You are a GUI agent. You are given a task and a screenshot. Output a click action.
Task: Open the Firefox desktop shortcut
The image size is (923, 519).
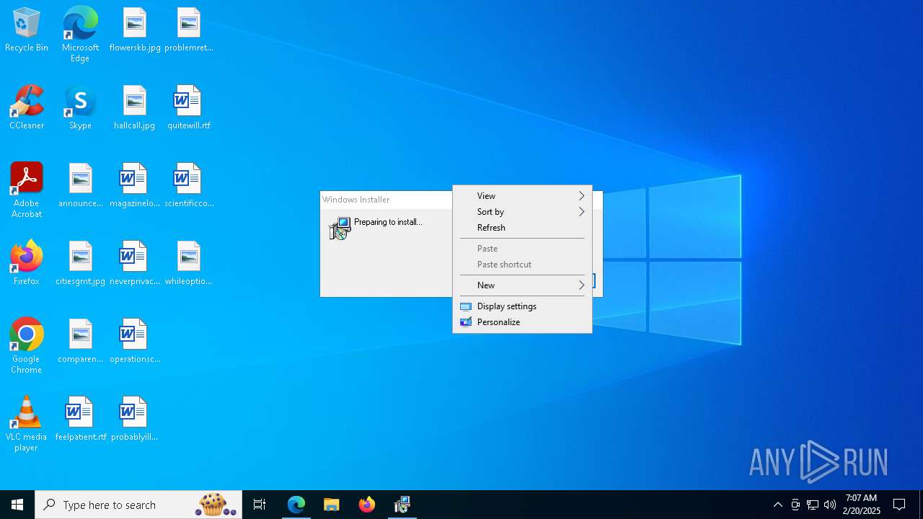(27, 264)
